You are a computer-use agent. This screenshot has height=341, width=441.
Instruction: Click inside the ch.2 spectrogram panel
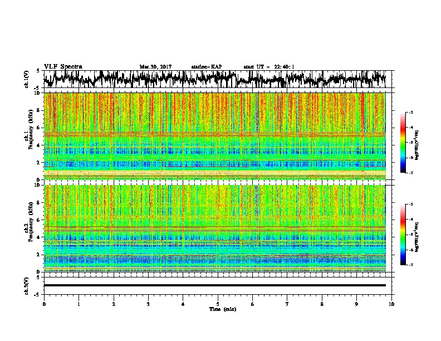coord(214,228)
